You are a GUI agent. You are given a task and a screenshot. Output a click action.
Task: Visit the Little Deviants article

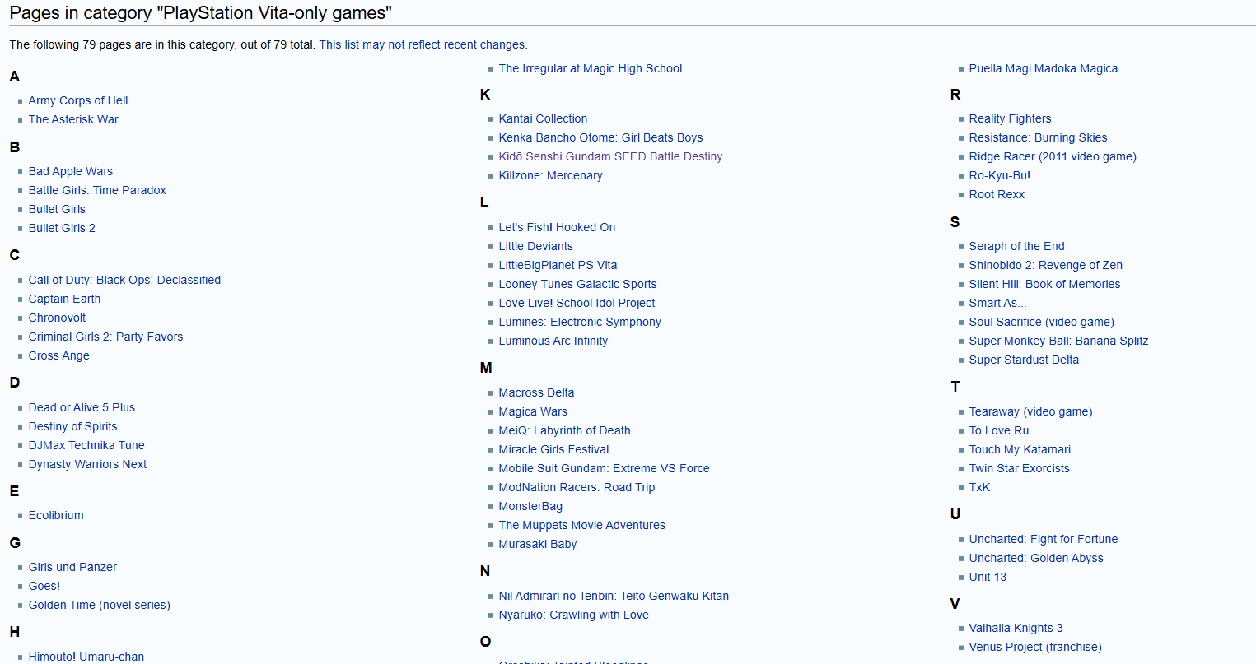[x=535, y=246]
